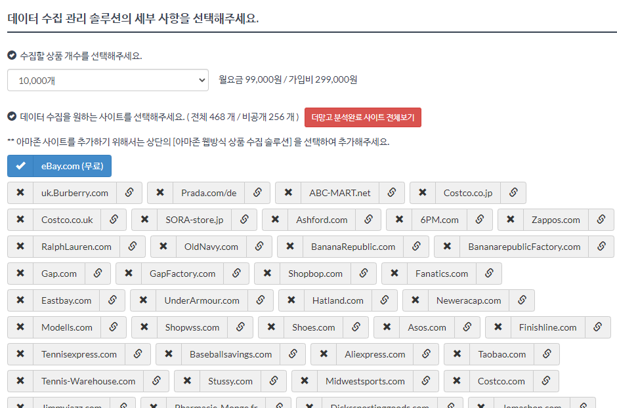Open the link icon for Neweracap.com
Screen dimensions: 617x408
tap(522, 300)
